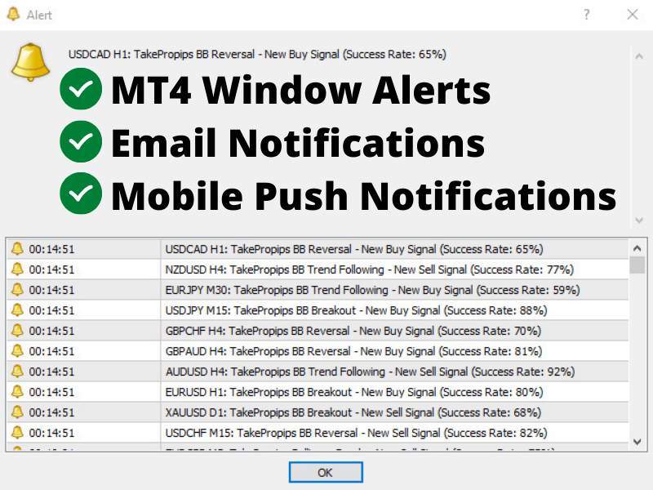This screenshot has height=490, width=653.
Task: Select the GBPAUD H4 BB Reversal alert row
Action: (353, 351)
